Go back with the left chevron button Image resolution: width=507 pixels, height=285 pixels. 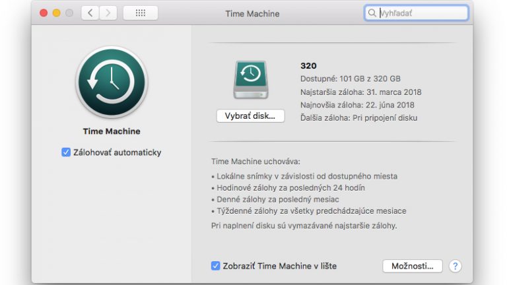[x=90, y=13]
